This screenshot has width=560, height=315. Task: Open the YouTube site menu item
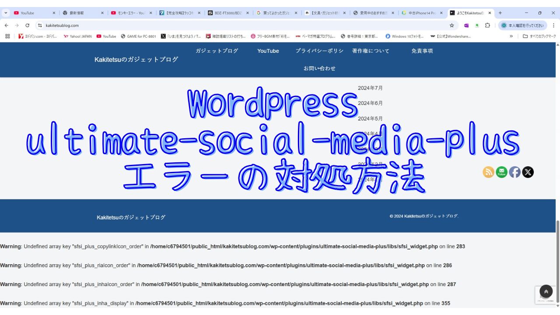268,51
